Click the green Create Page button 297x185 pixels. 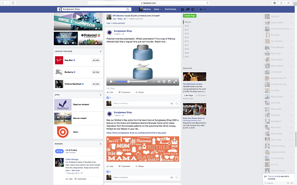pyautogui.click(x=190, y=16)
